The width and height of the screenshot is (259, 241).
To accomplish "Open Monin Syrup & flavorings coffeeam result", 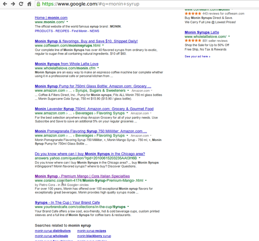I will (86, 41).
